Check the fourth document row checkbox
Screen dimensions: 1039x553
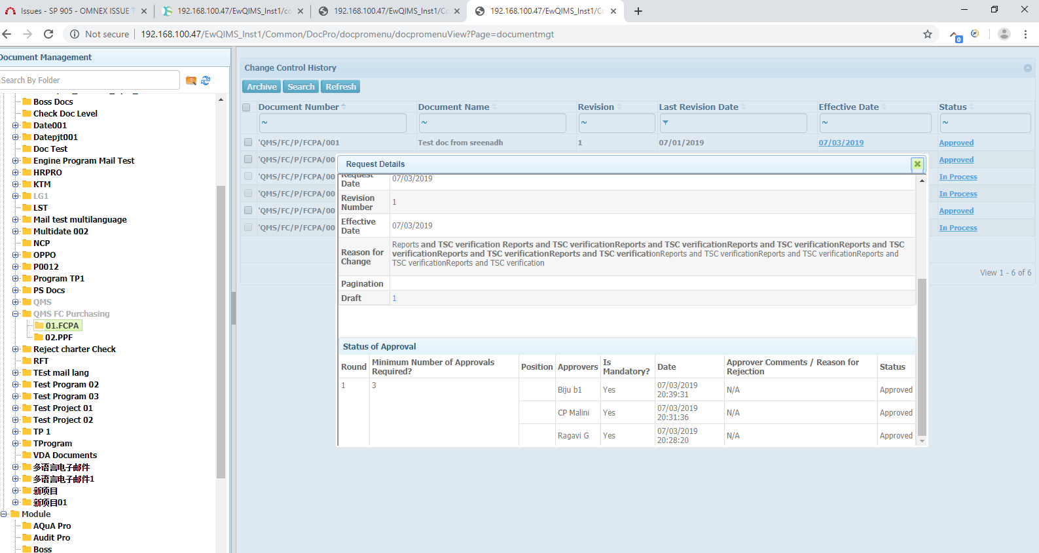[248, 193]
